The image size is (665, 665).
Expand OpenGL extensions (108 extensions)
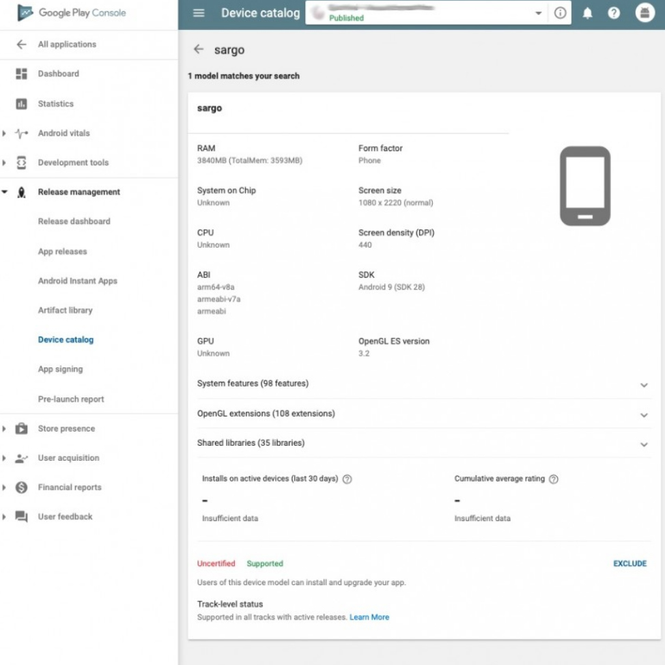pos(643,414)
